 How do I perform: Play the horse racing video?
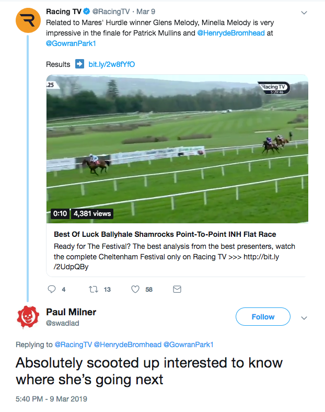pyautogui.click(x=177, y=149)
